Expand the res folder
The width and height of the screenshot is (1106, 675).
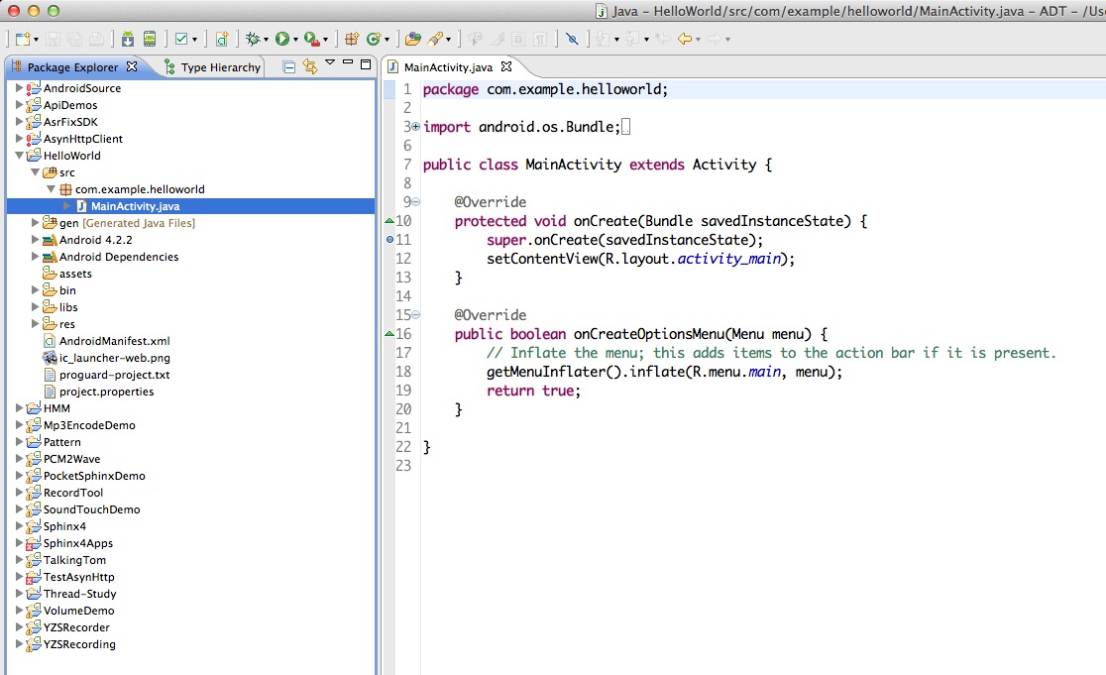(x=35, y=324)
